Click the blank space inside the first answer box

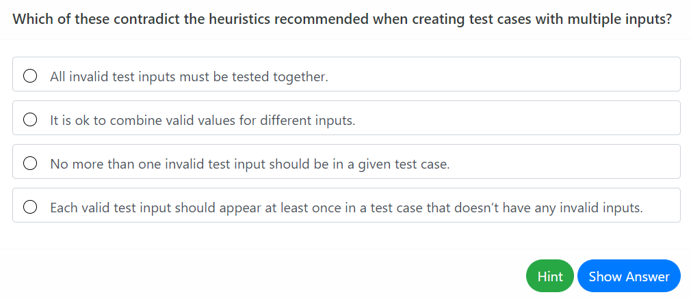coord(506,76)
